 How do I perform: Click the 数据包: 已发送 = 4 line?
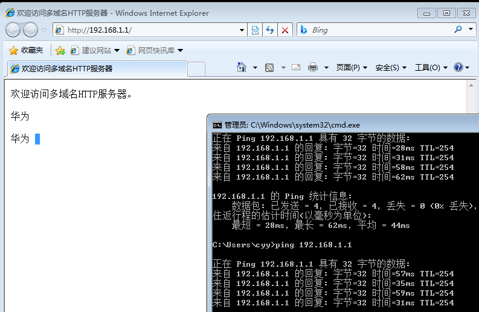coord(354,206)
